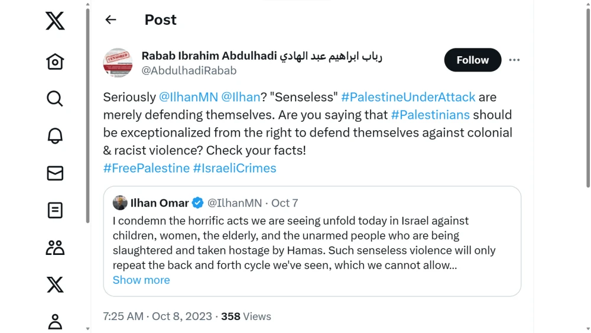Viewport: 591px width, 333px height.
Task: Open Premium X icon in sidebar
Action: click(55, 285)
